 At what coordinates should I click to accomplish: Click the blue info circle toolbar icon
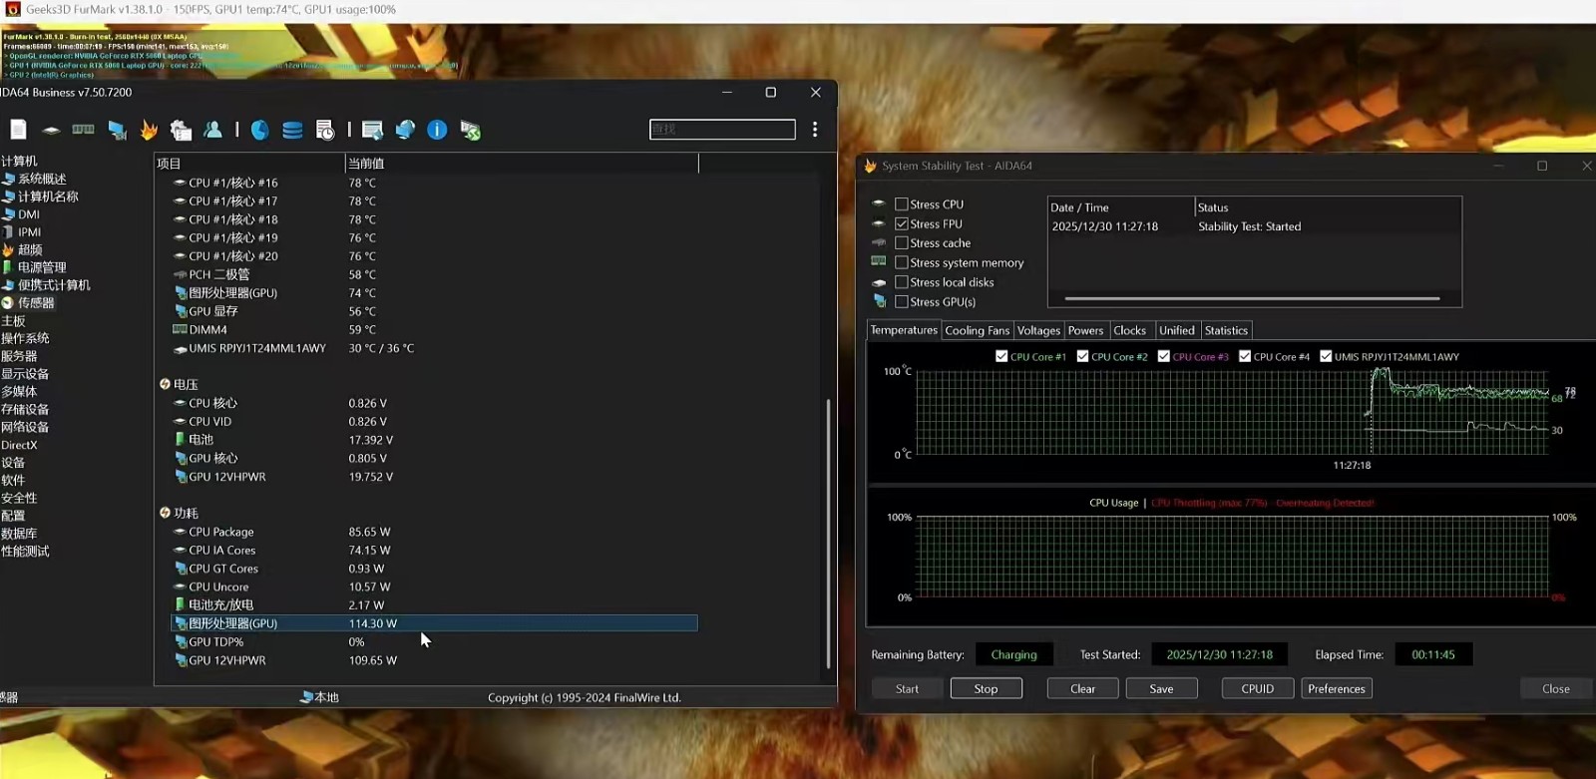pyautogui.click(x=437, y=130)
